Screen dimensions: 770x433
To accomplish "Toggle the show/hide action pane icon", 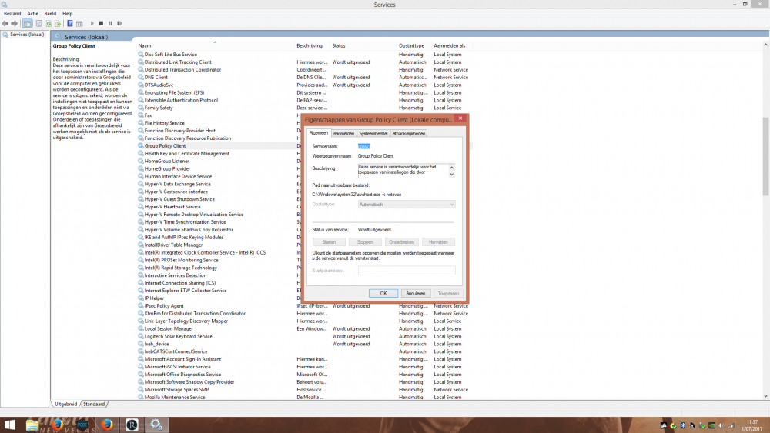I will [79, 24].
